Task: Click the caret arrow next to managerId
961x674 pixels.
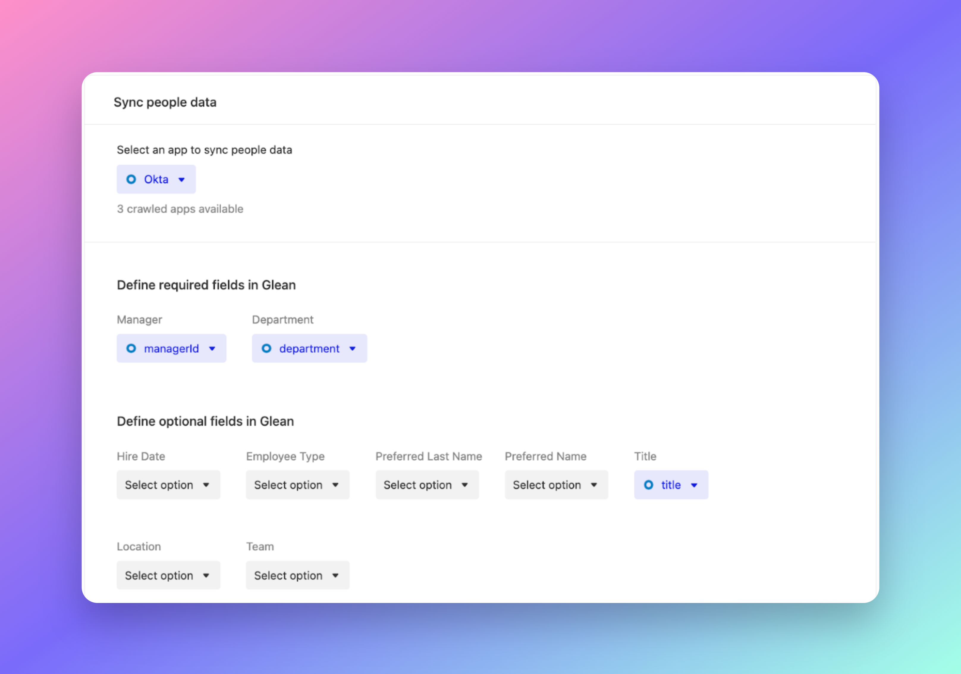Action: point(212,349)
